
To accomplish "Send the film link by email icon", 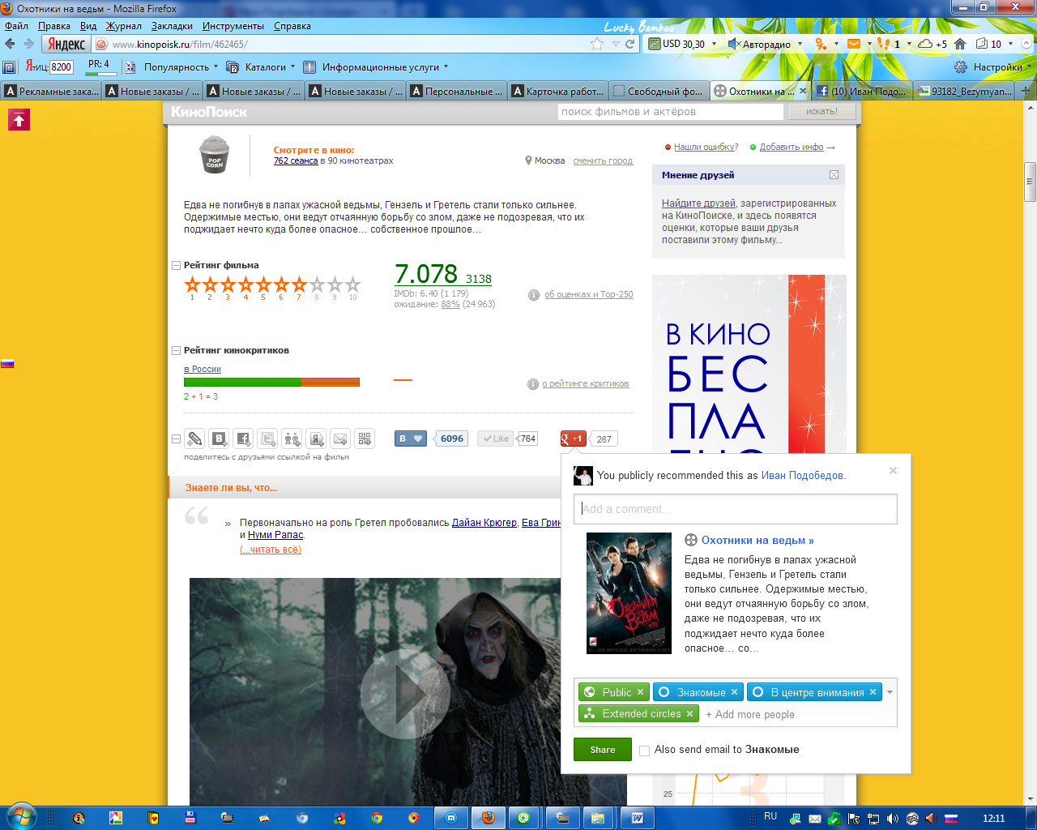I will click(340, 439).
